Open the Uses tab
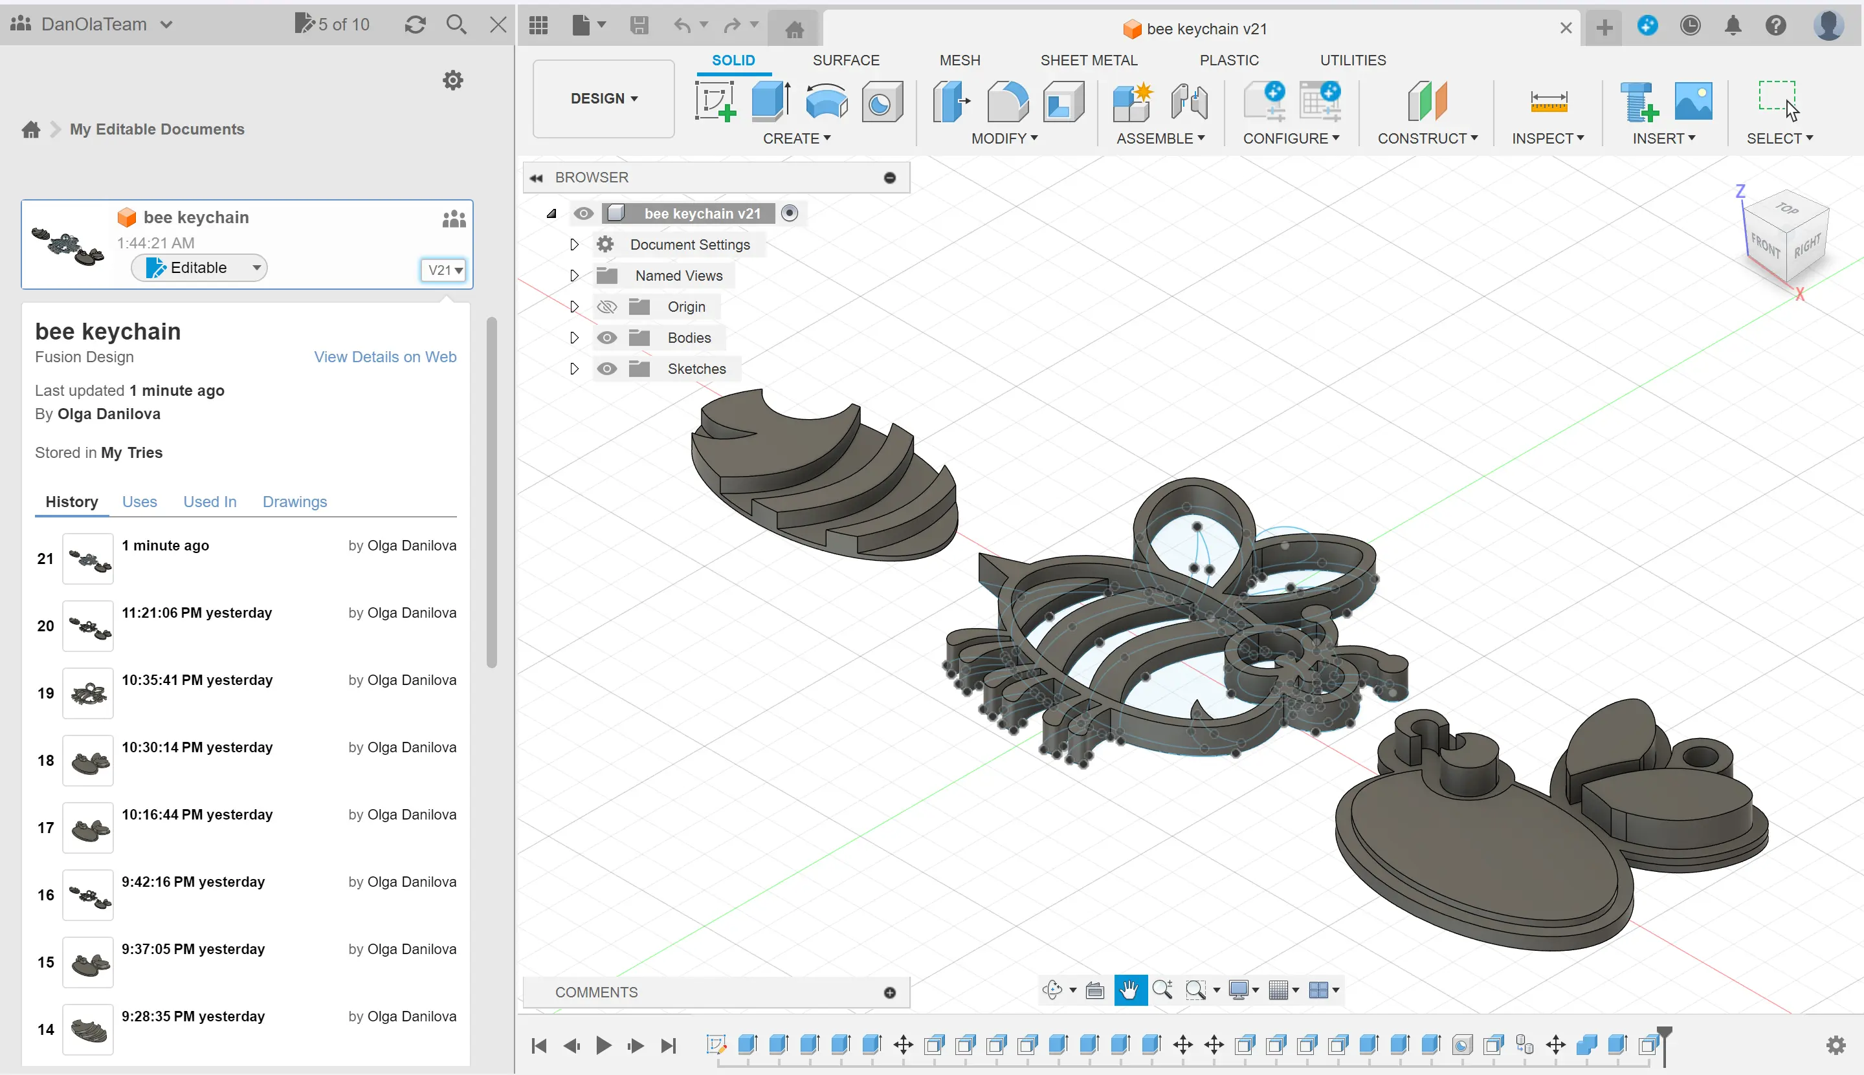Viewport: 1864px width, 1075px height. click(140, 501)
